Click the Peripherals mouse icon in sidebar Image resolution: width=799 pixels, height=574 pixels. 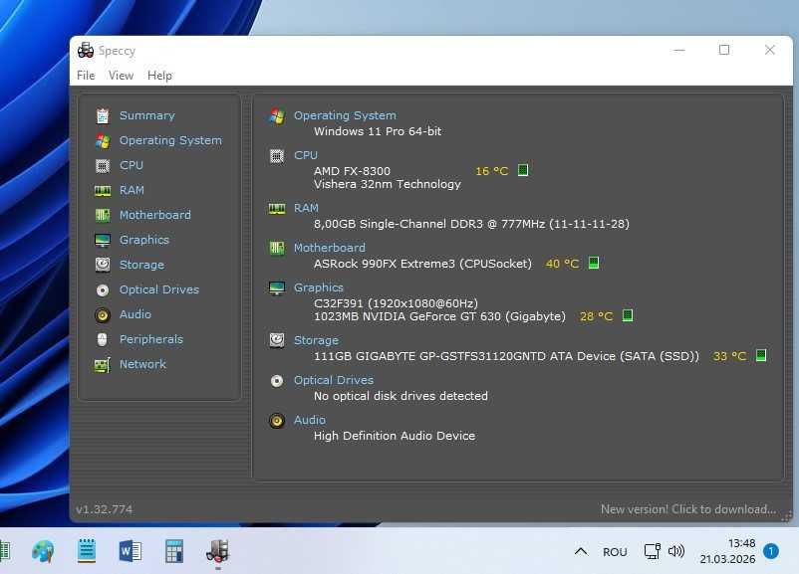coord(102,339)
